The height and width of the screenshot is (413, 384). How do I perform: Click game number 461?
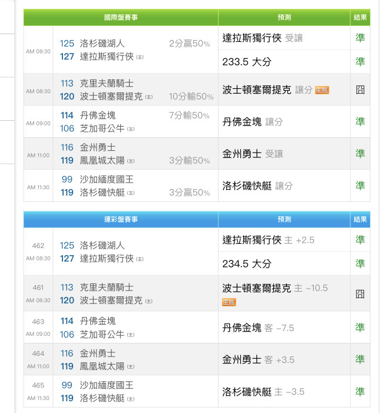pyautogui.click(x=38, y=288)
